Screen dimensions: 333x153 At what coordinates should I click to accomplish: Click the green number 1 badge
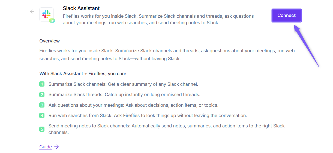[x=42, y=84]
